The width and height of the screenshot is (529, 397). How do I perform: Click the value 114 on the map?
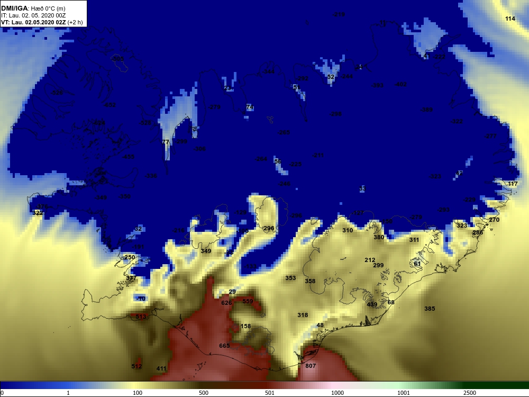[510, 19]
